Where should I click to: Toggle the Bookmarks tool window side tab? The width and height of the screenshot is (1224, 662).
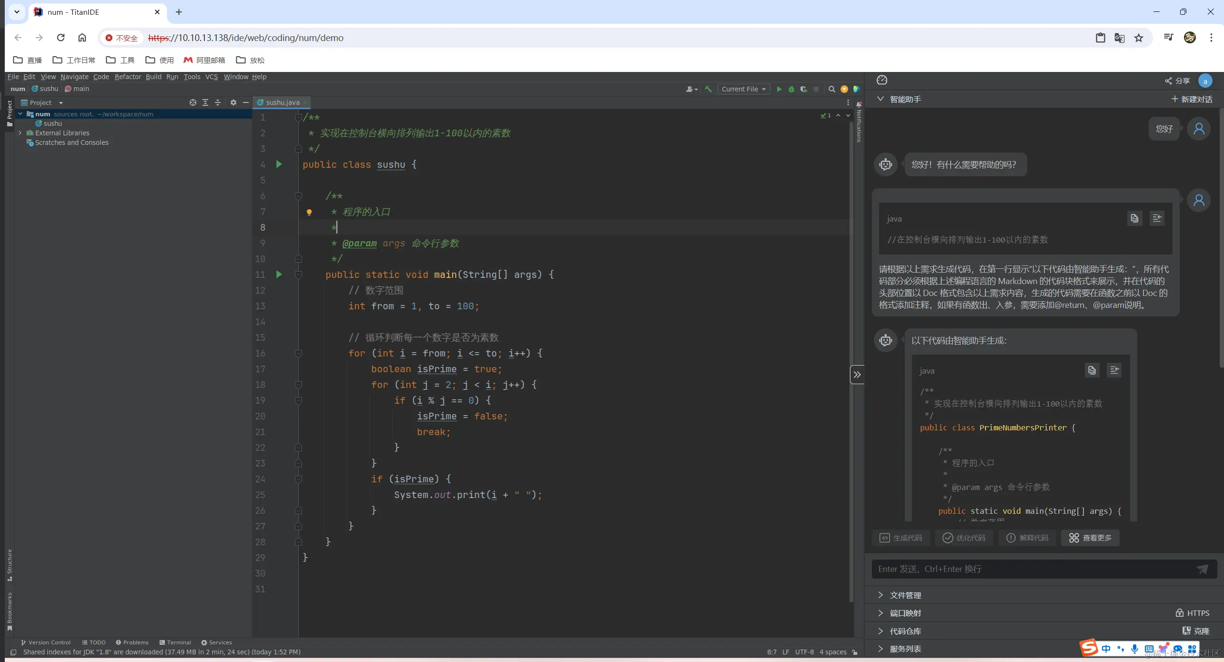point(10,611)
